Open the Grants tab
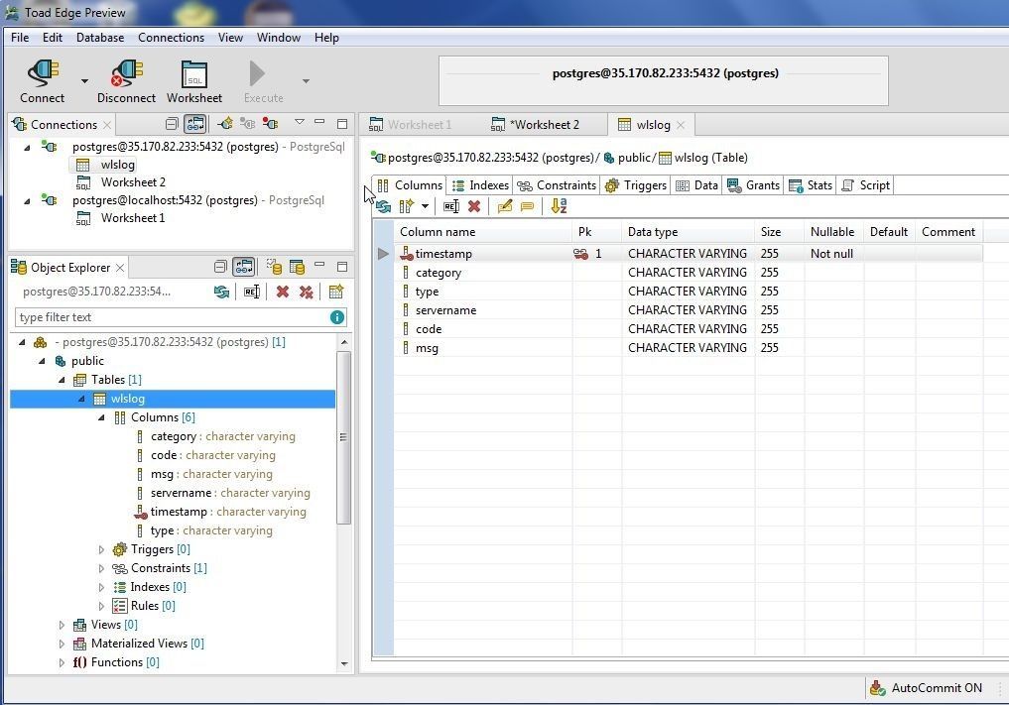The image size is (1009, 705). [x=754, y=185]
